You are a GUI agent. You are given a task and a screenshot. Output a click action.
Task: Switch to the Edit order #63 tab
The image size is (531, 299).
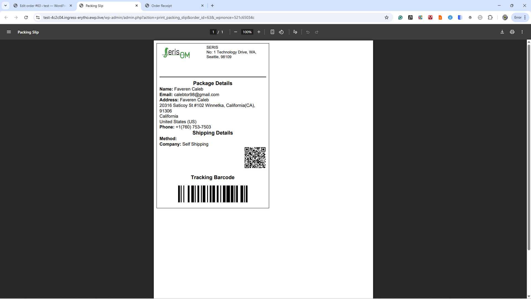(x=43, y=6)
